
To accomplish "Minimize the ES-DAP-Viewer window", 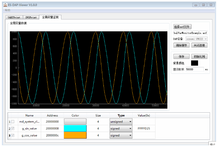I will click(x=196, y=5).
